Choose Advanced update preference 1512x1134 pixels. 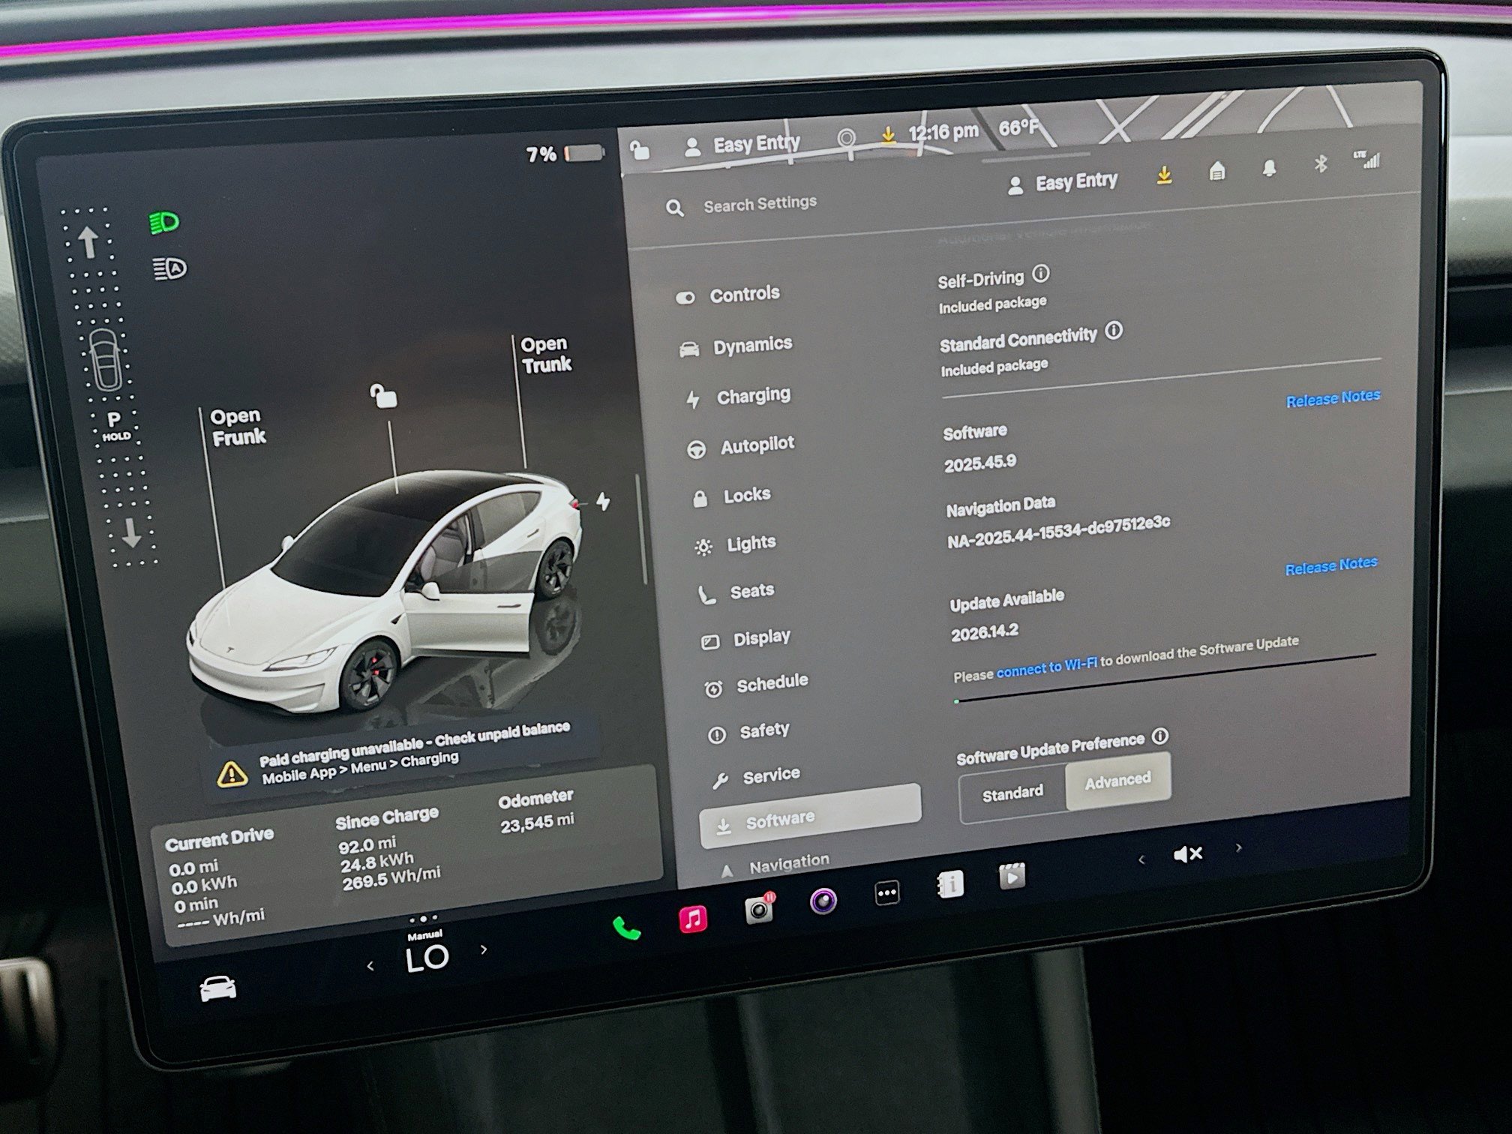click(x=1117, y=781)
